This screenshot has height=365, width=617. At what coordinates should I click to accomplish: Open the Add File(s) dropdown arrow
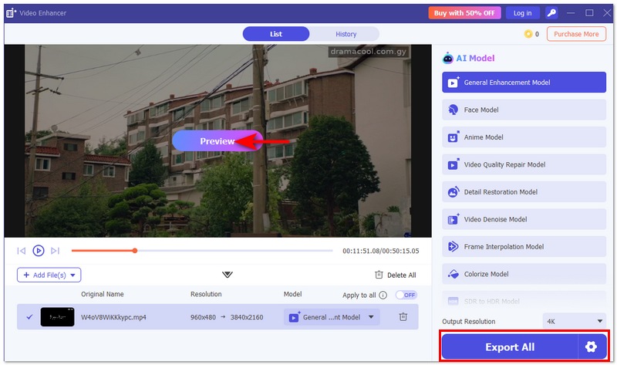click(x=72, y=275)
